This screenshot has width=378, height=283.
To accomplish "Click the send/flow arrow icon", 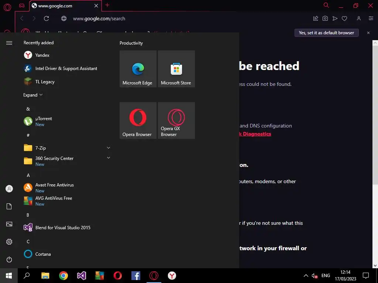I will pyautogui.click(x=335, y=18).
